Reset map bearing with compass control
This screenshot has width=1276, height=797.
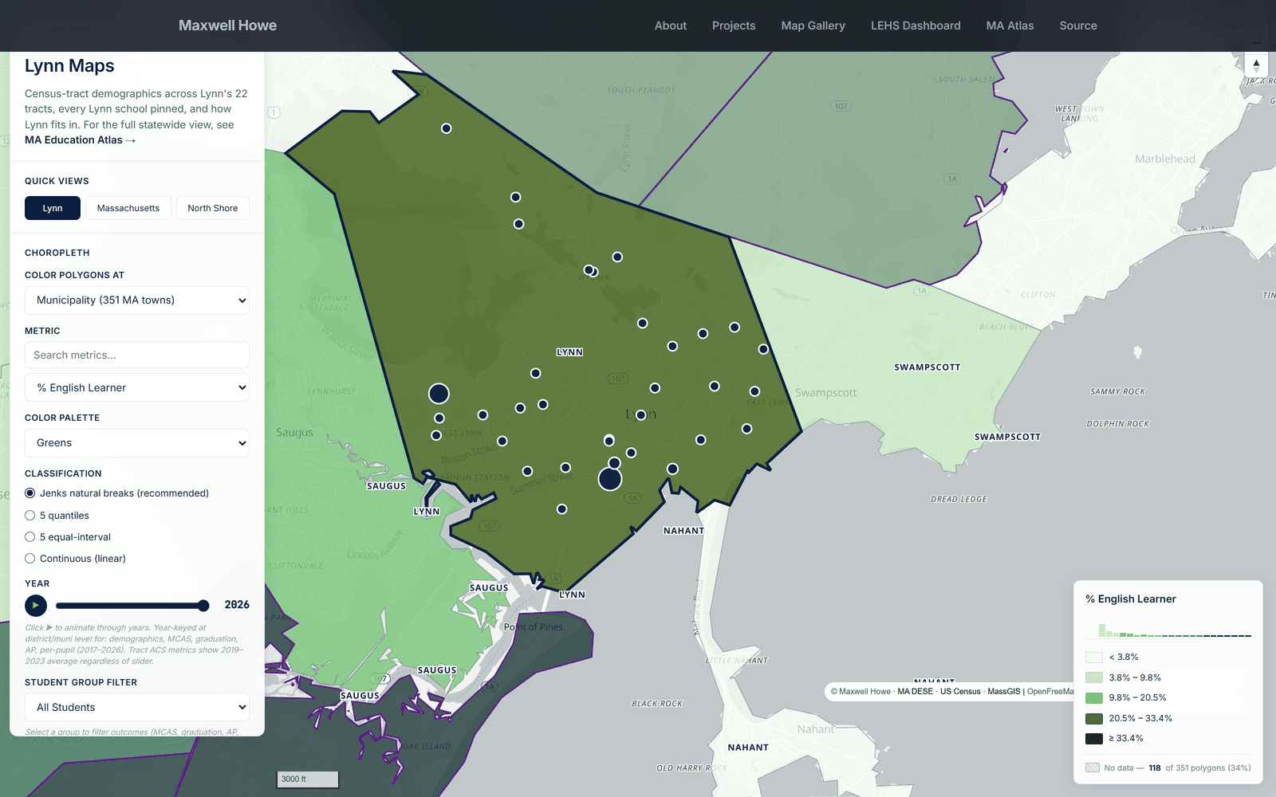point(1256,65)
